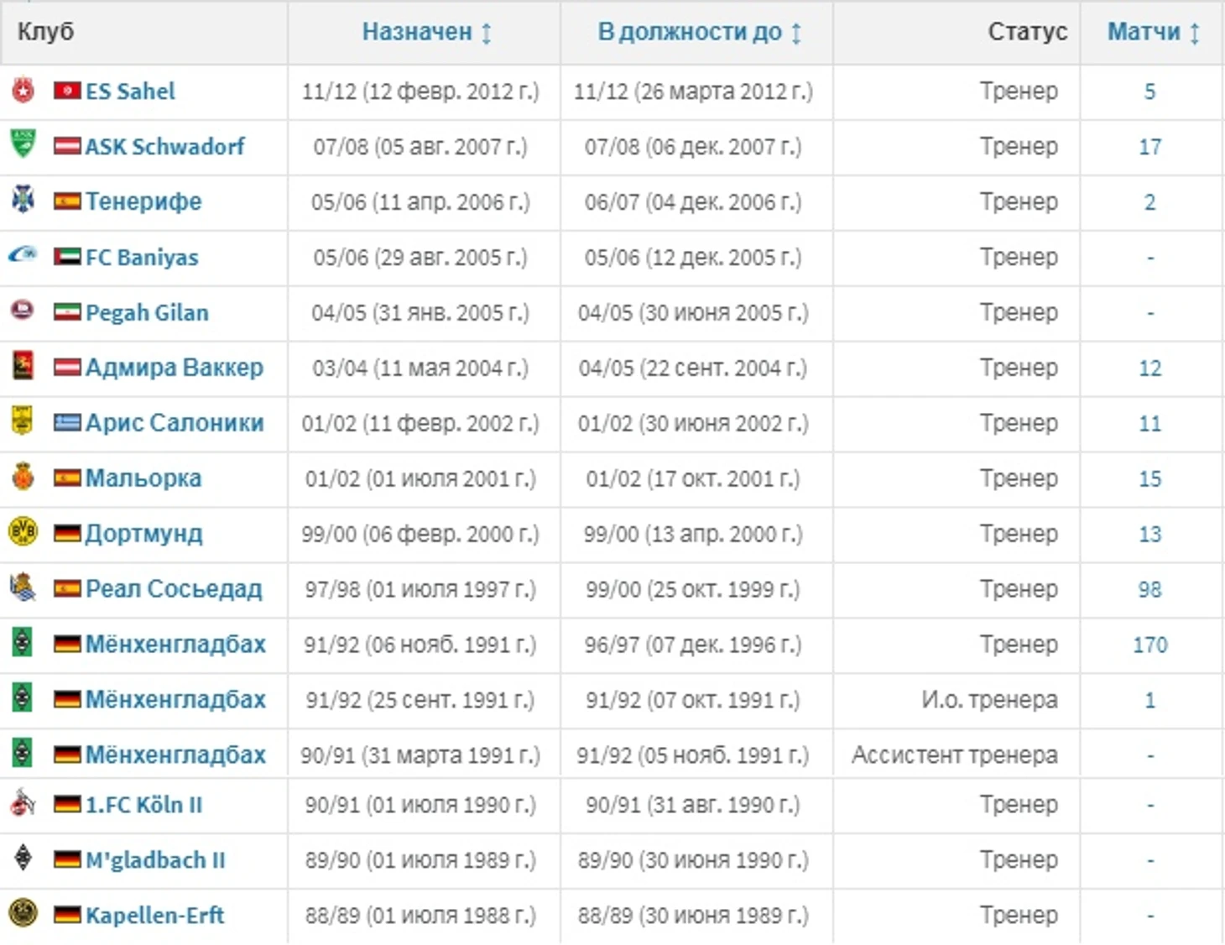Open the Pegah Gilan club link

pos(147,312)
